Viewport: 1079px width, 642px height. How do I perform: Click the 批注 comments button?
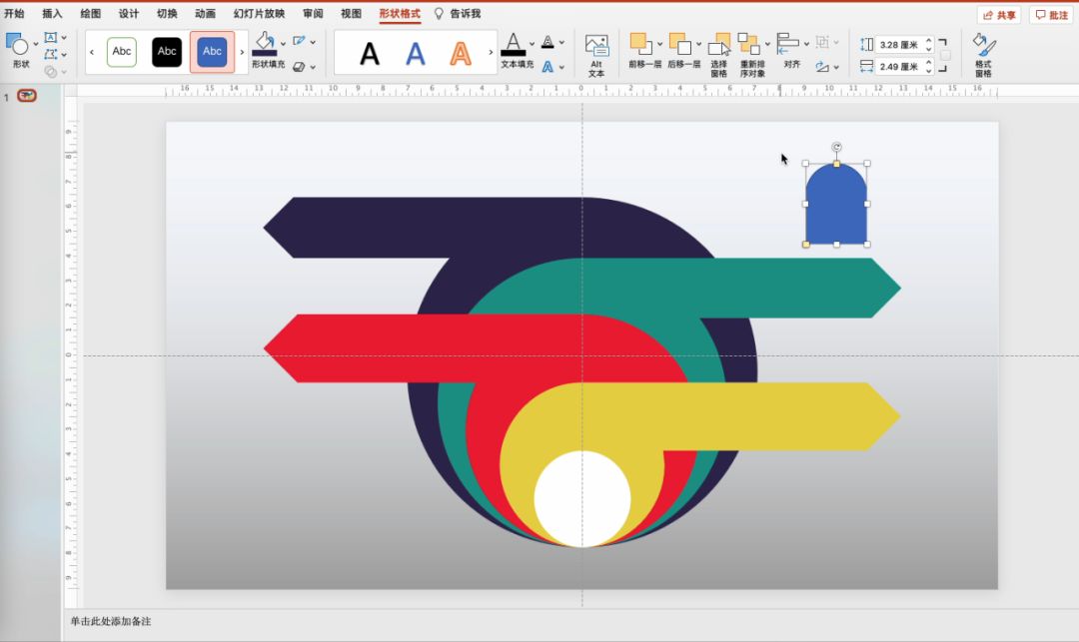pos(1051,15)
